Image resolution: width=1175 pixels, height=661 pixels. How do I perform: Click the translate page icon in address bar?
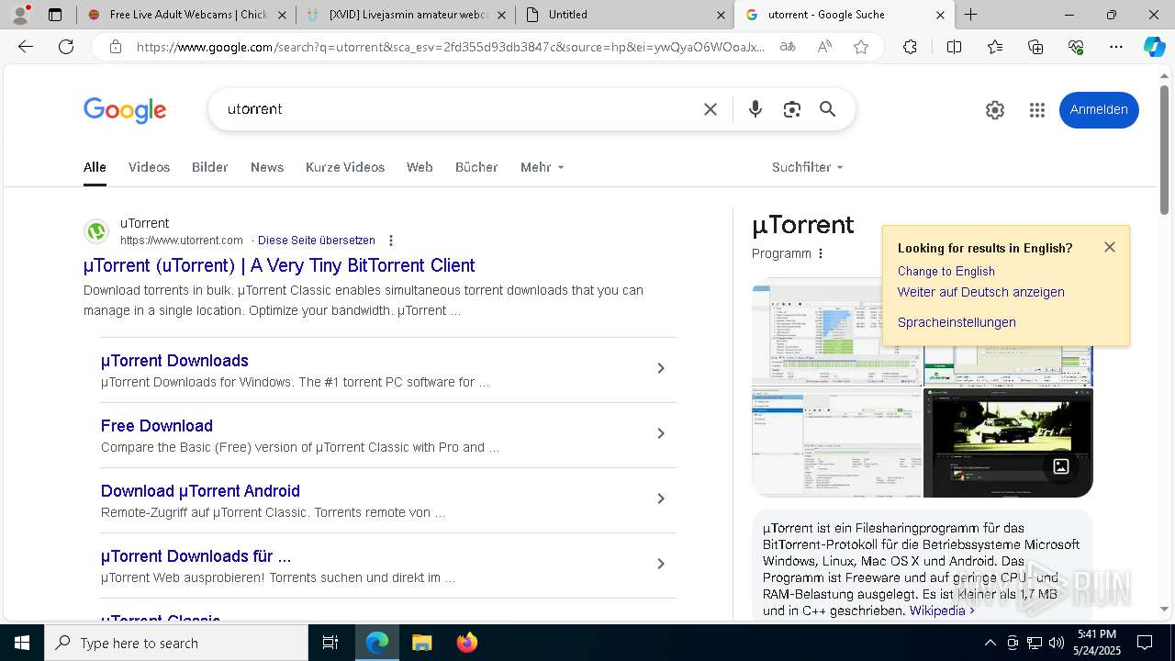click(788, 47)
